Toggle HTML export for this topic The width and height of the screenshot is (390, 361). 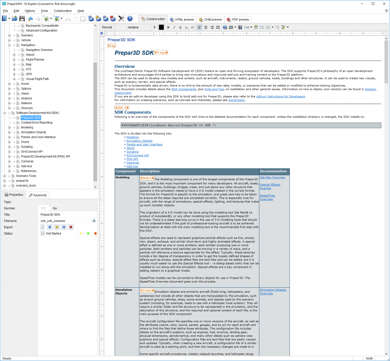(x=50, y=227)
